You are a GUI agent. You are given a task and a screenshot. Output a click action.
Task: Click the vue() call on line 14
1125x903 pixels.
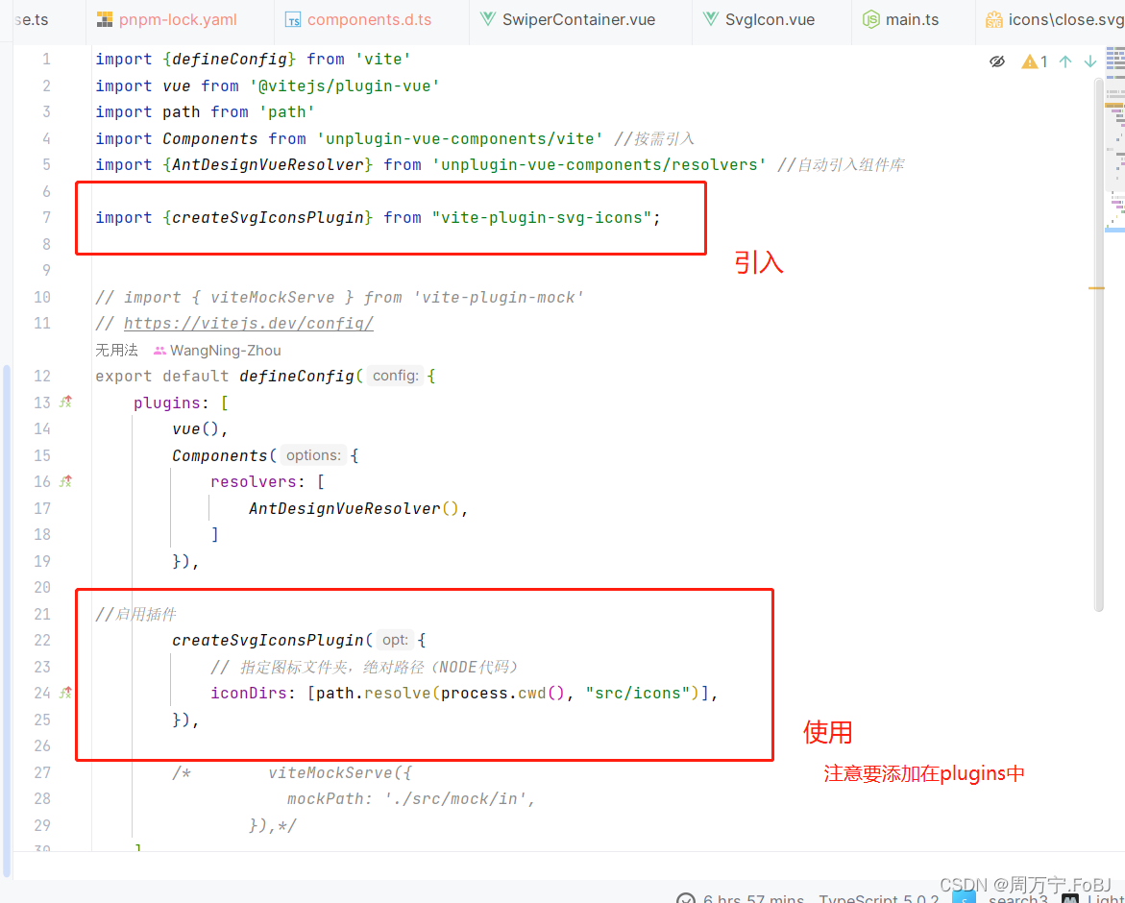click(x=195, y=428)
